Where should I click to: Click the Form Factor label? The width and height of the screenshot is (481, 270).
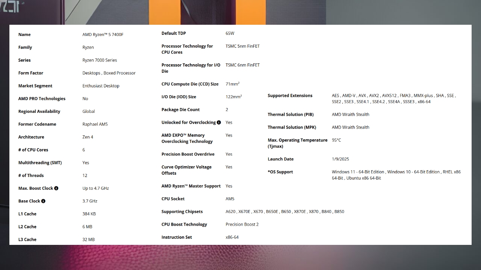click(31, 73)
